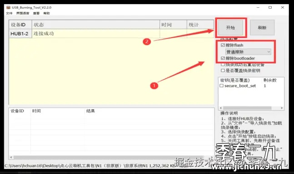The image size is (294, 174).
Task: Click the 密钥(是否覆盖) column header
Action: (x=240, y=80)
